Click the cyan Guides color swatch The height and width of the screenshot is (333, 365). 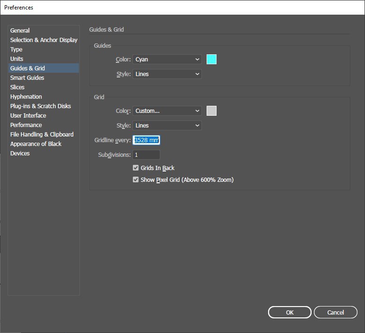point(211,60)
